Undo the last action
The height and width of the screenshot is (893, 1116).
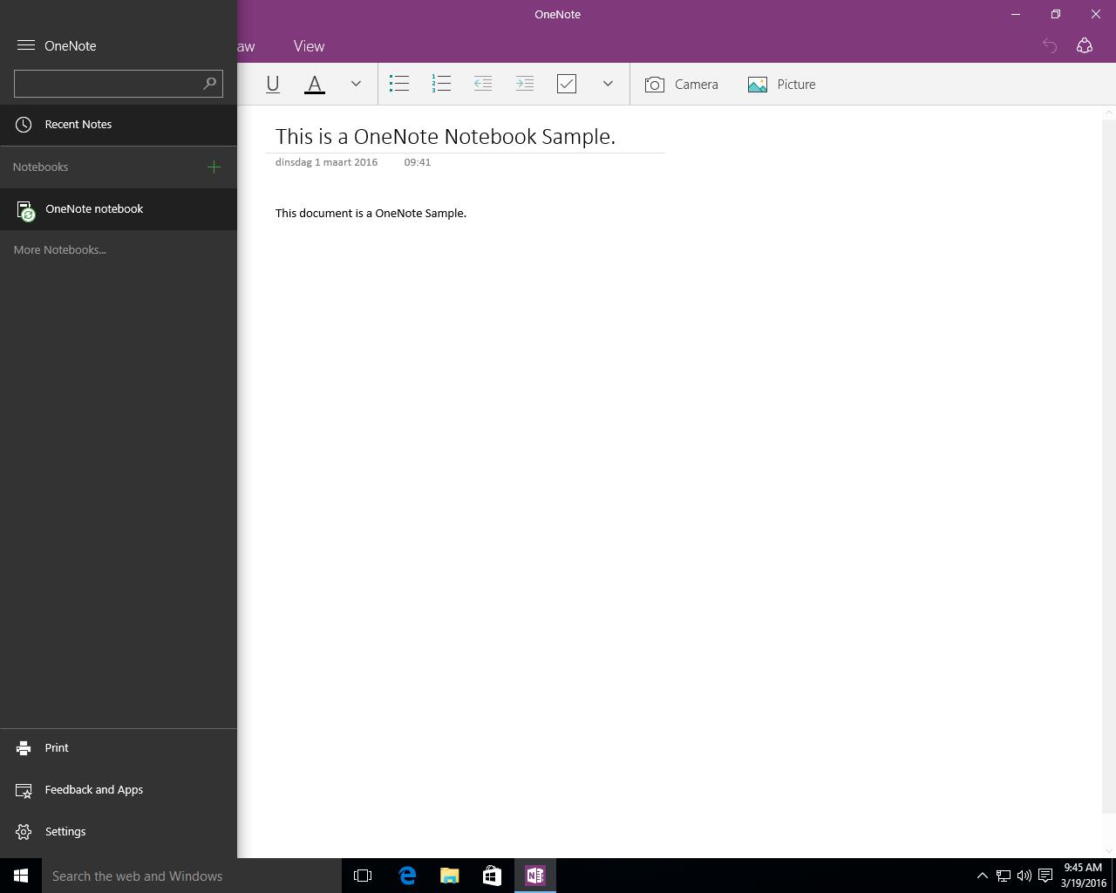click(1050, 46)
